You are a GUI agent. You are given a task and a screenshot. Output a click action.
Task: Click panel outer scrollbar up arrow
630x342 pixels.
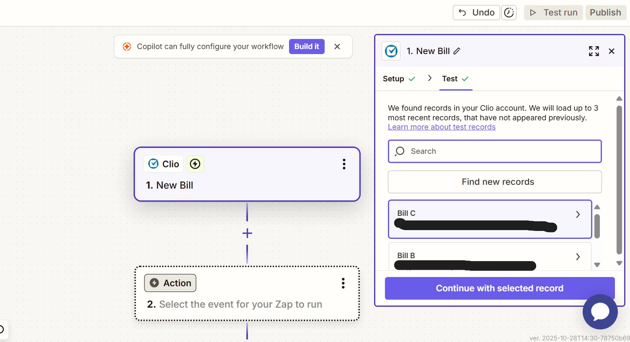[x=619, y=98]
